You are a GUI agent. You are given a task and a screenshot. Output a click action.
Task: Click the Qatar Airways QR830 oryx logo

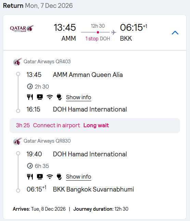coord(17,141)
